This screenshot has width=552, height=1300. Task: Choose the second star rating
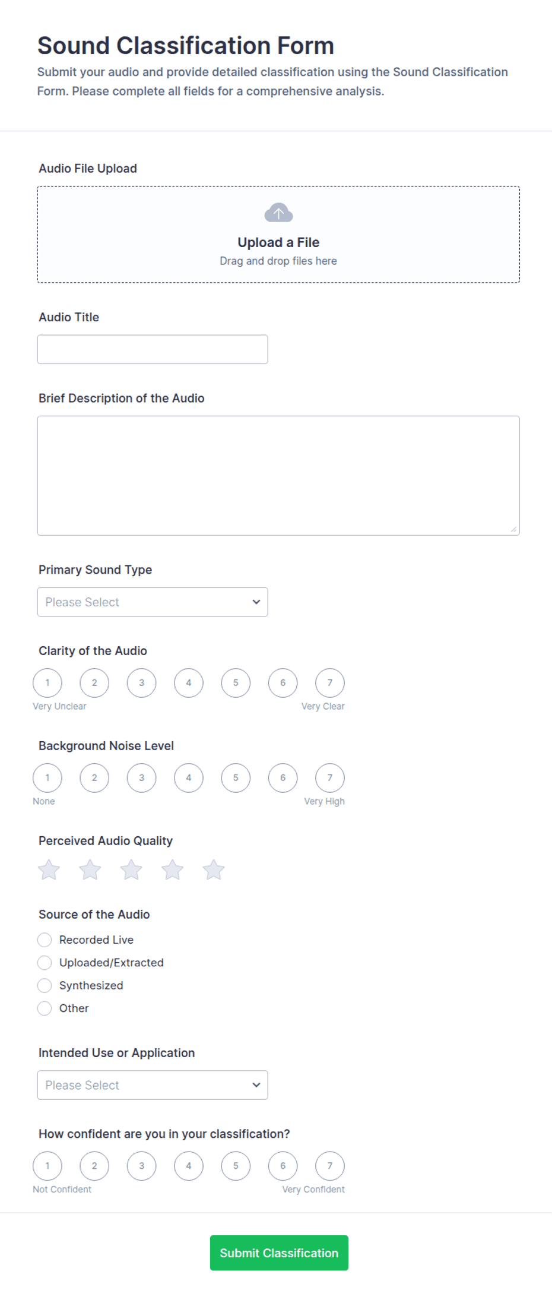[90, 869]
